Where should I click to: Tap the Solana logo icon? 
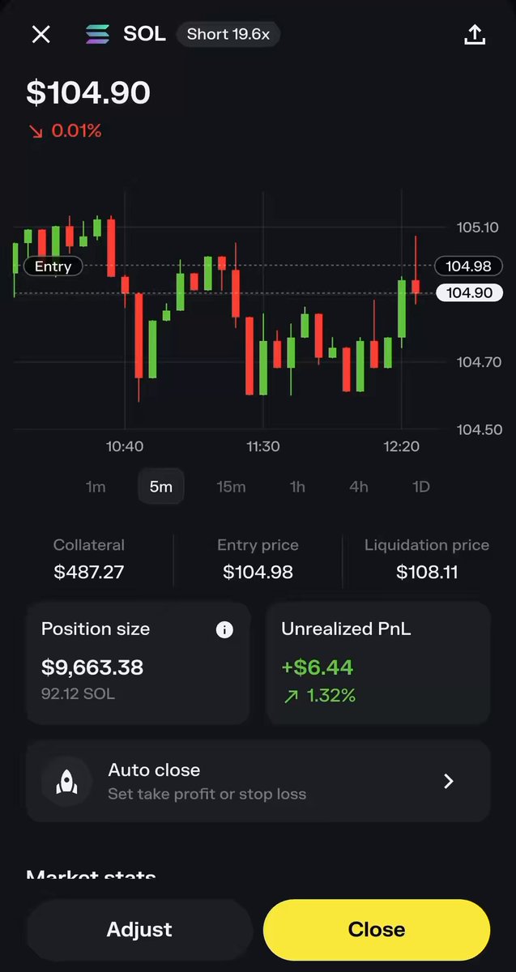point(98,34)
